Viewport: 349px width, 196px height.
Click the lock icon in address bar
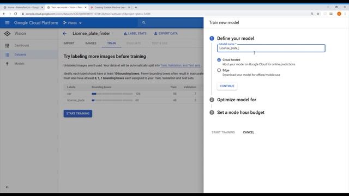pos(23,14)
